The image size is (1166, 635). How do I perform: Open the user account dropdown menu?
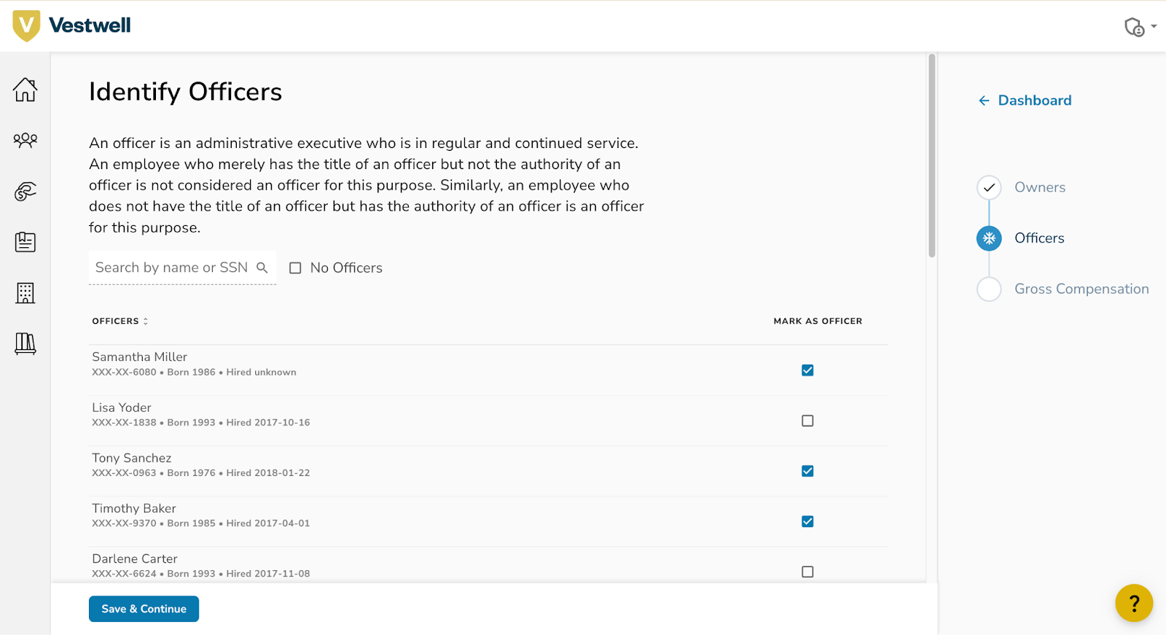[1140, 27]
